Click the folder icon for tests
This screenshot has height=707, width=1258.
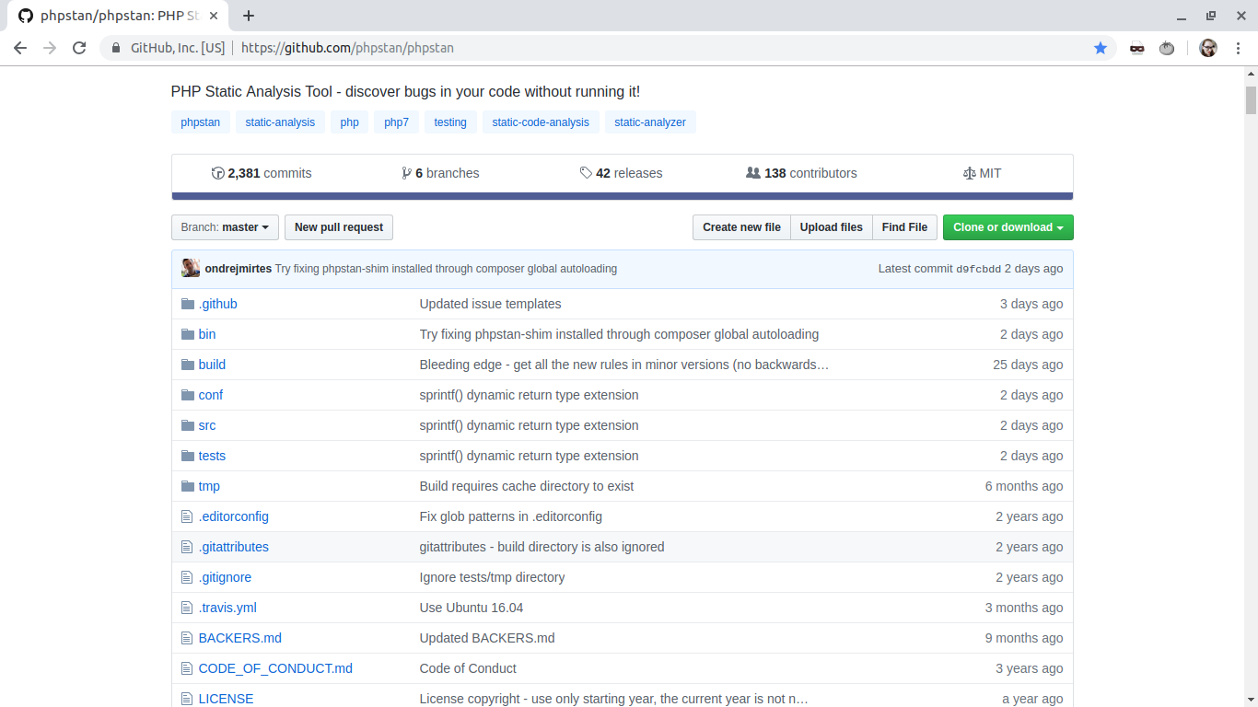(188, 456)
